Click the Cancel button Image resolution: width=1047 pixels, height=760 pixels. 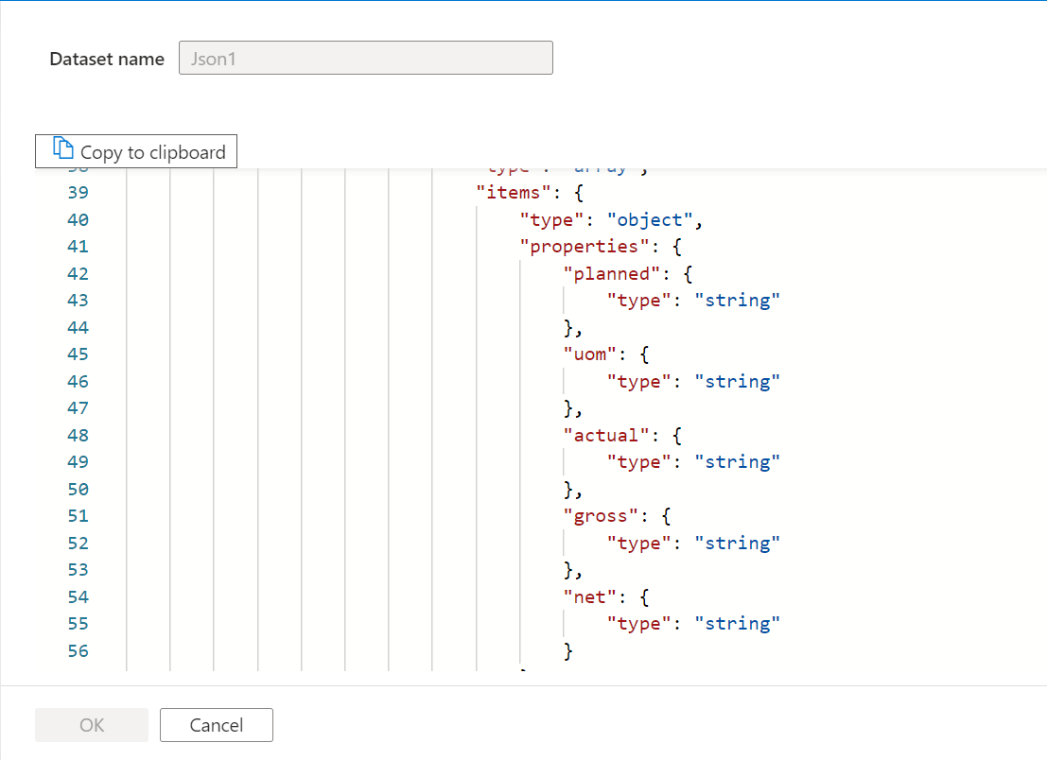217,725
